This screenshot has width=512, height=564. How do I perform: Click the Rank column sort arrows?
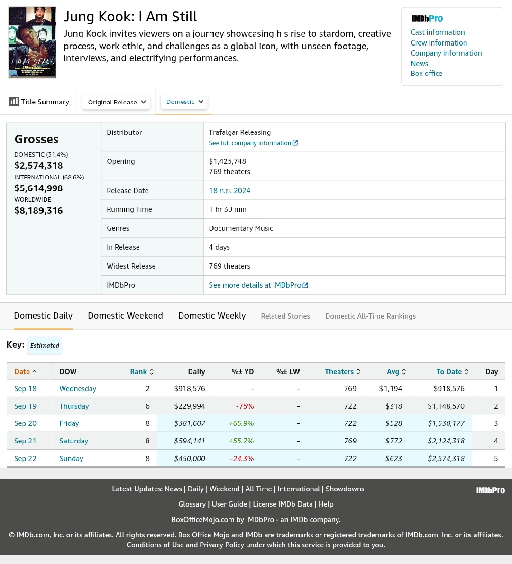tap(152, 372)
